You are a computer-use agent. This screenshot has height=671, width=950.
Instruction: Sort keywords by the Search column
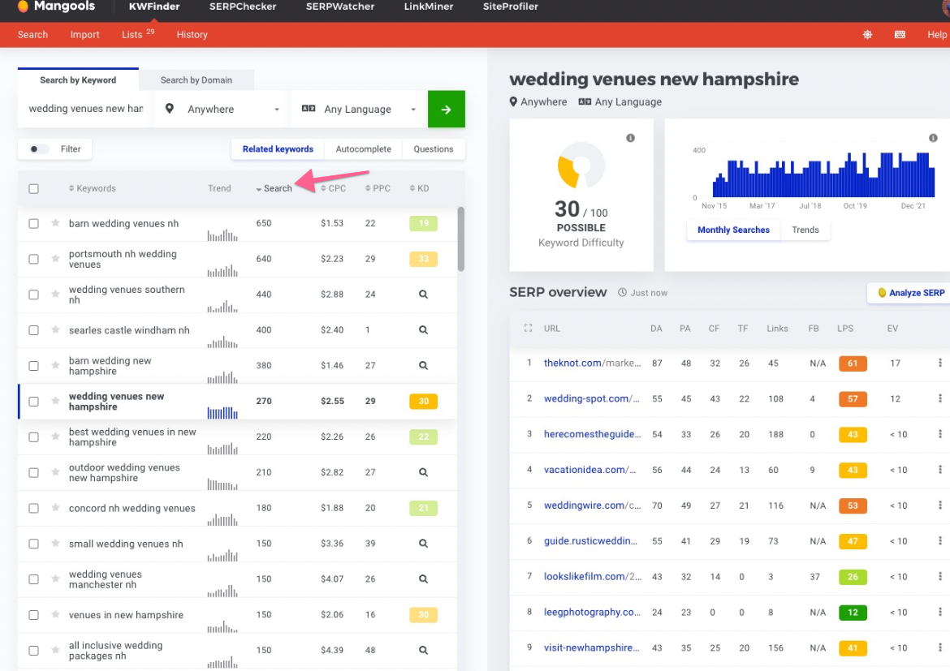click(277, 188)
